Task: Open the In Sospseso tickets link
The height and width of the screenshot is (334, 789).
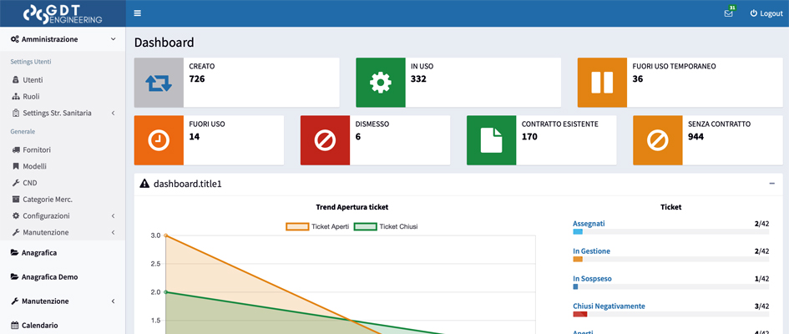Action: pos(592,279)
